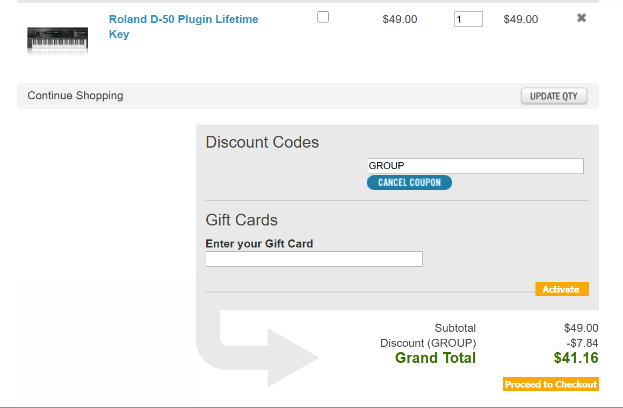Click the Discount (GROUP) label
Image resolution: width=623 pixels, height=408 pixels.
coord(428,343)
